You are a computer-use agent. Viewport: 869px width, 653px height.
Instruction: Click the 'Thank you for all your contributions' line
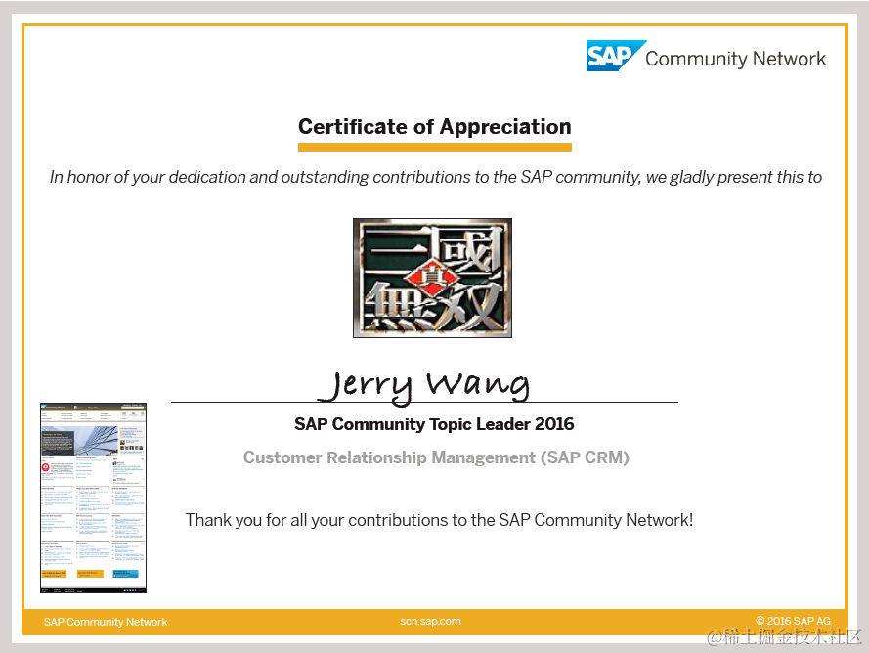tap(439, 520)
